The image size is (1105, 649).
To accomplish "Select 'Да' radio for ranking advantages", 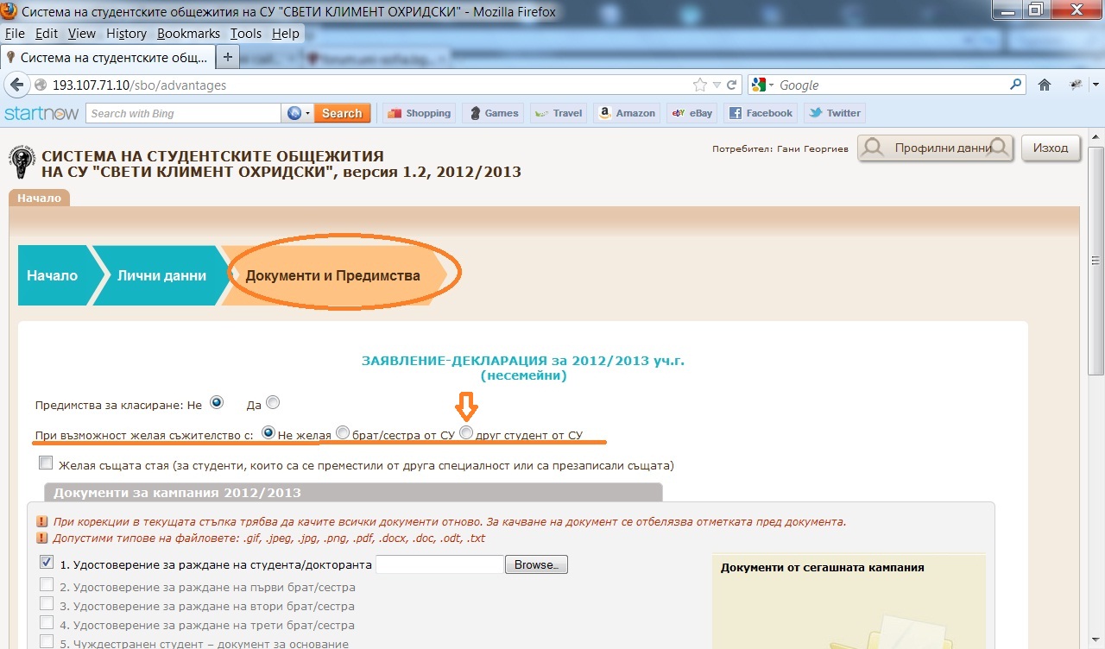I will coord(273,402).
